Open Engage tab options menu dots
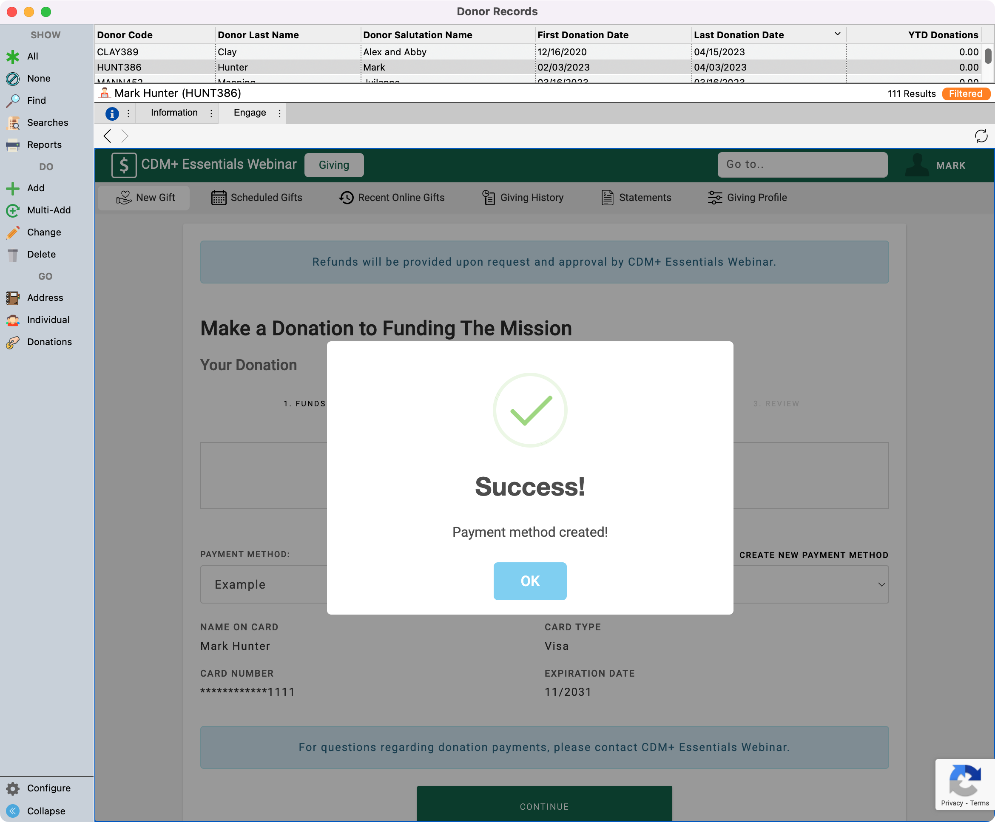 pos(279,113)
